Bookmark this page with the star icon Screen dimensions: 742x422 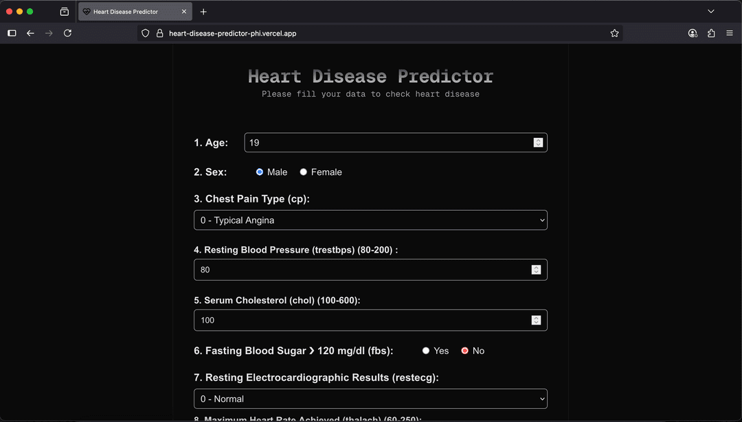pos(614,33)
